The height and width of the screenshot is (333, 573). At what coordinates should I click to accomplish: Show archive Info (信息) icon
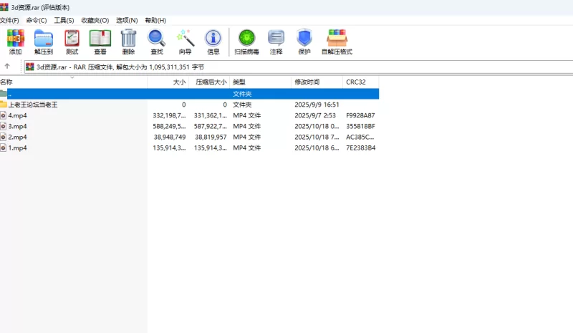(213, 42)
